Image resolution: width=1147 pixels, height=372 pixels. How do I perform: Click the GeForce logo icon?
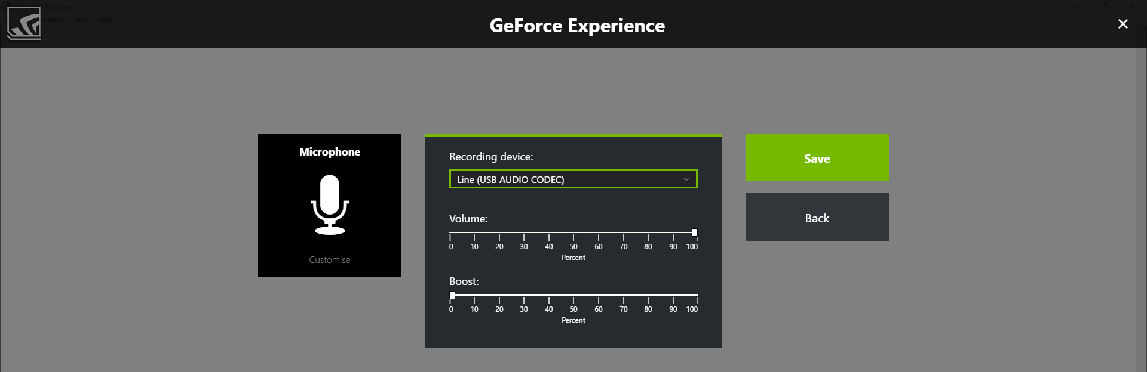point(24,23)
